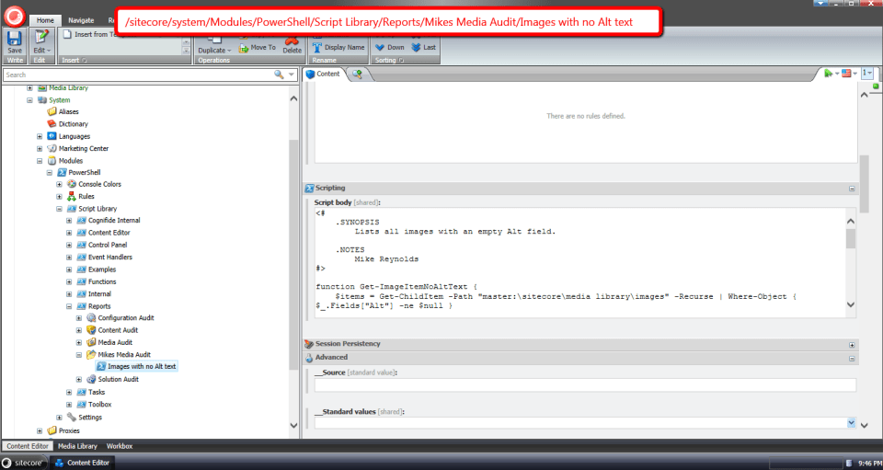The height and width of the screenshot is (470, 883).
Task: Click the Display Name rename button
Action: 338,48
